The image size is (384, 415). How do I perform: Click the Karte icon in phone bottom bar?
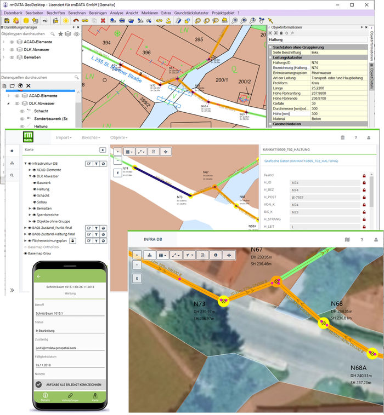click(95, 396)
